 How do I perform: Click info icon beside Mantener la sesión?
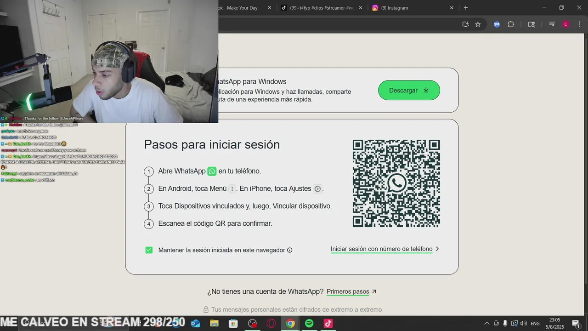(x=289, y=250)
